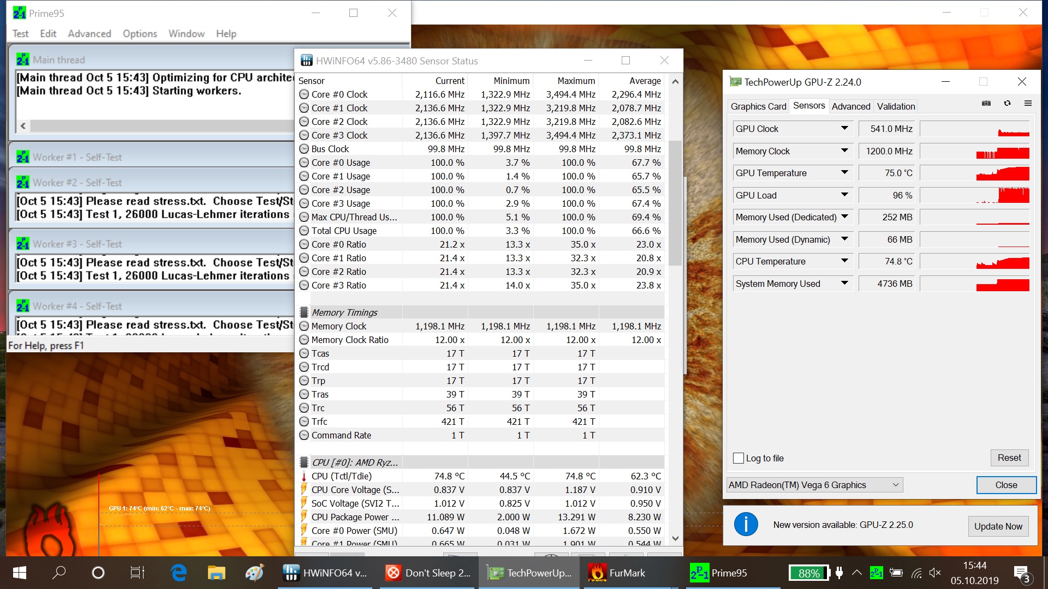Image resolution: width=1048 pixels, height=589 pixels.
Task: Expand the CPU Temperature sensor dropdown
Action: coord(844,261)
